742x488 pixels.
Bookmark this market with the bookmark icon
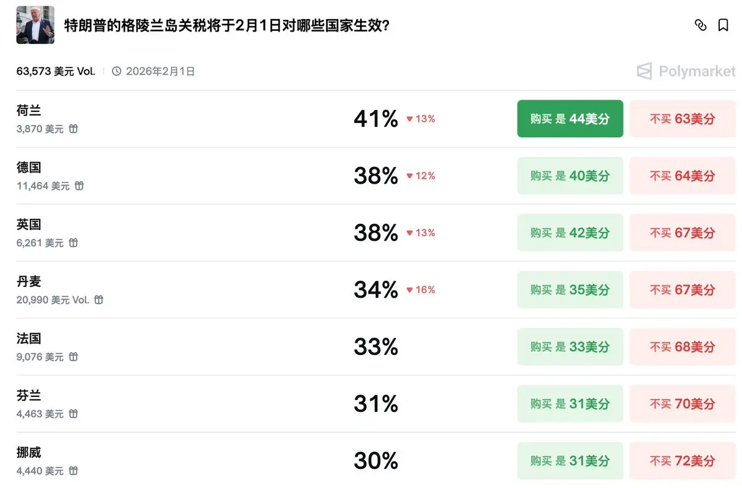pyautogui.click(x=723, y=25)
